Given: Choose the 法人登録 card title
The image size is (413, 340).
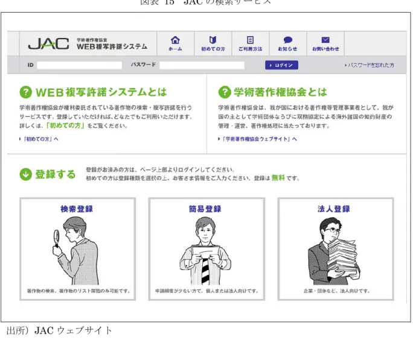Looking at the screenshot, I should [334, 209].
